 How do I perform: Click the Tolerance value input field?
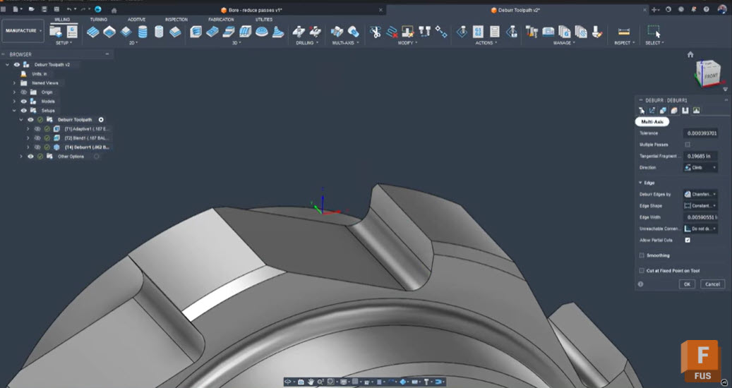pyautogui.click(x=700, y=133)
